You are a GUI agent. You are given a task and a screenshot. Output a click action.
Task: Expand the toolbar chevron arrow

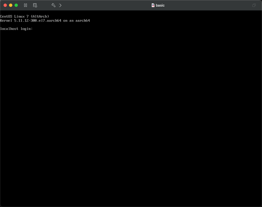(60, 5)
